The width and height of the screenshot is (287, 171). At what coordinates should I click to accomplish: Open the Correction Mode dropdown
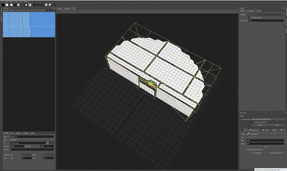coord(268,119)
